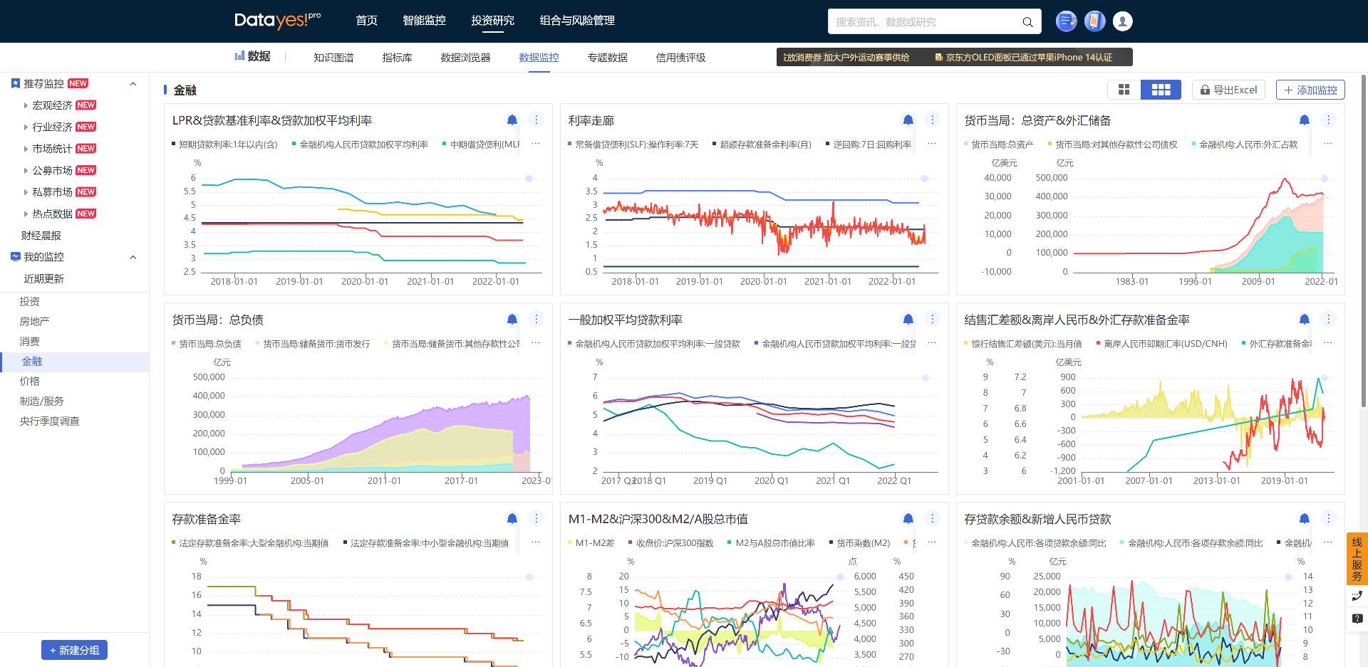Click the 新建分组 button

click(x=74, y=650)
